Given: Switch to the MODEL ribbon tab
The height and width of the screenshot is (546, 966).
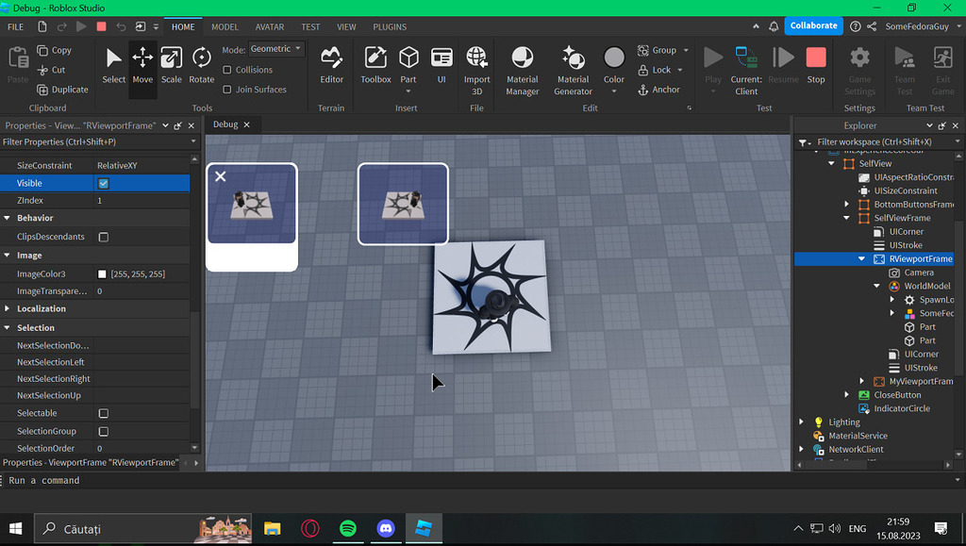Looking at the screenshot, I should 225,26.
